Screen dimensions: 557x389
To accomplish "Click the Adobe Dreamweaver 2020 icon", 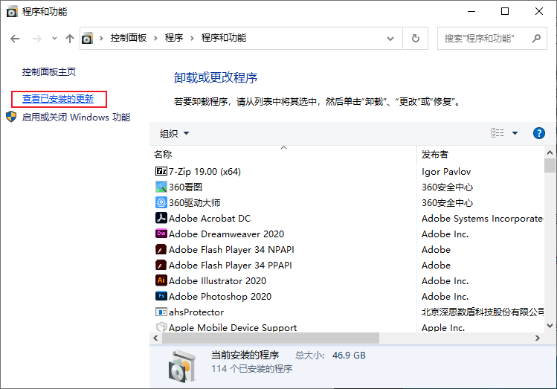I will (161, 234).
